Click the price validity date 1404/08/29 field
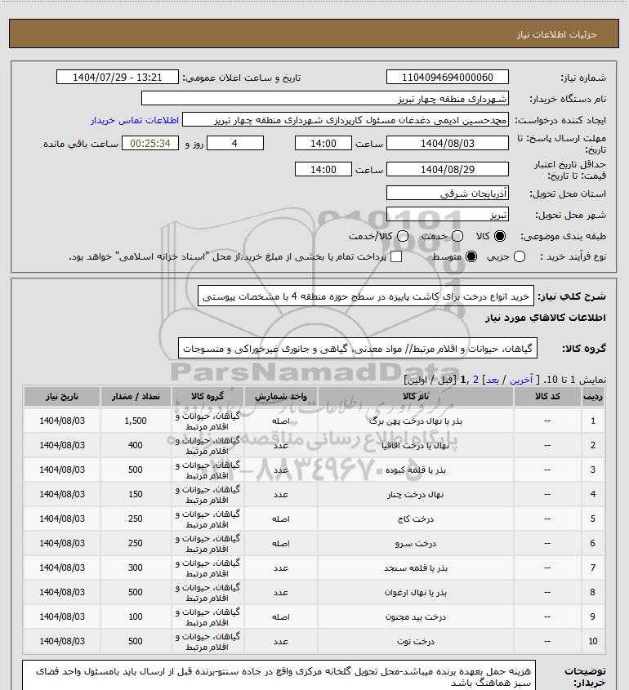The width and height of the screenshot is (629, 690). click(x=447, y=169)
